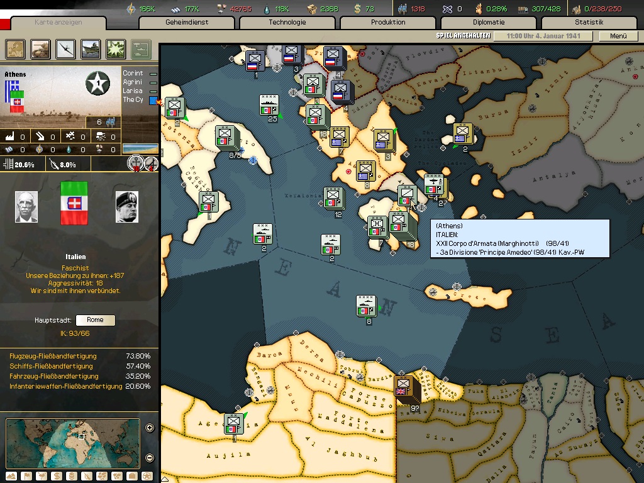Zoom in with the minimap plus button
Image resolution: width=644 pixels, height=483 pixels.
click(x=150, y=428)
